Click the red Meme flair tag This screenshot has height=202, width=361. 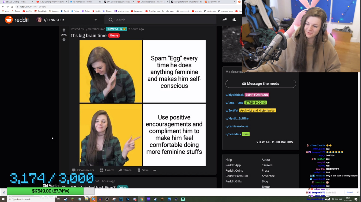coord(114,35)
